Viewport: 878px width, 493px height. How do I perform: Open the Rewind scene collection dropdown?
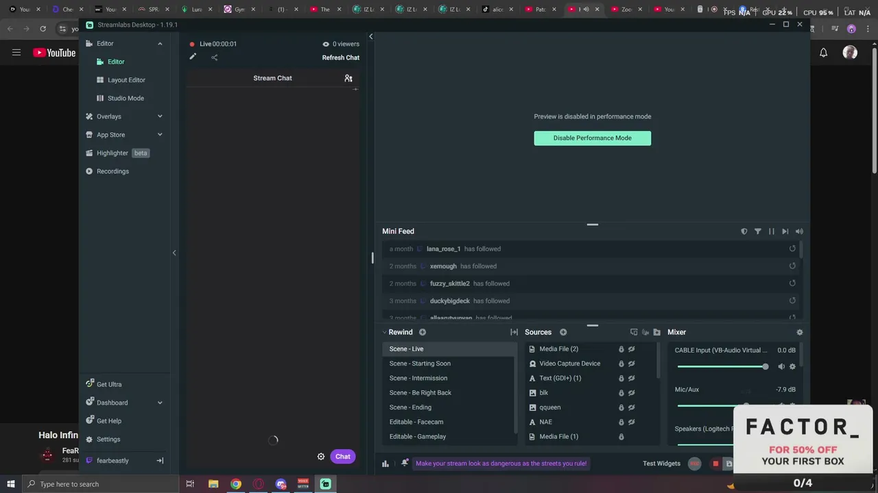(396, 332)
